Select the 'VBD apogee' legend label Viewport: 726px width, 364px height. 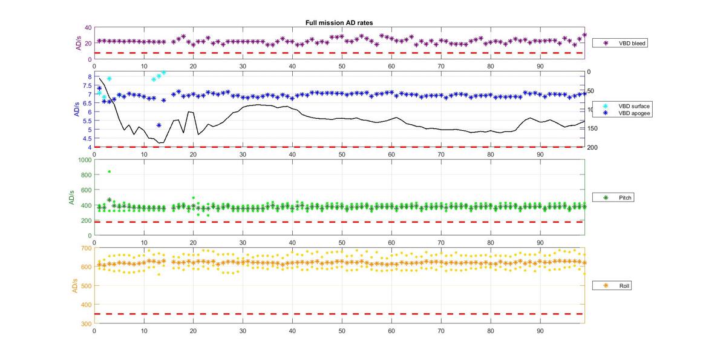pyautogui.click(x=633, y=113)
